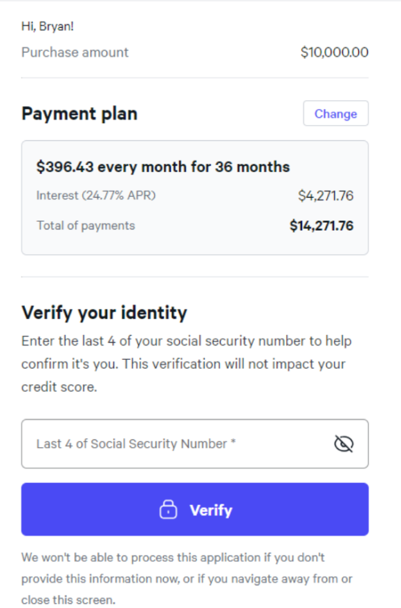Click the Total of payments label
The height and width of the screenshot is (608, 401).
86,225
